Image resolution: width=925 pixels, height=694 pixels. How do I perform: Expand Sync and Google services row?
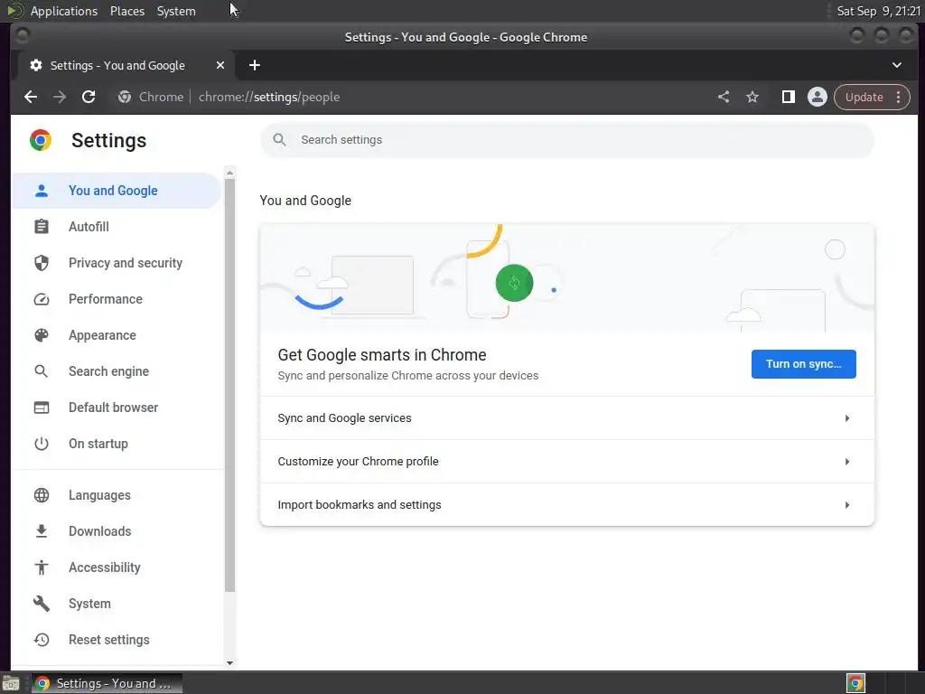coord(567,417)
